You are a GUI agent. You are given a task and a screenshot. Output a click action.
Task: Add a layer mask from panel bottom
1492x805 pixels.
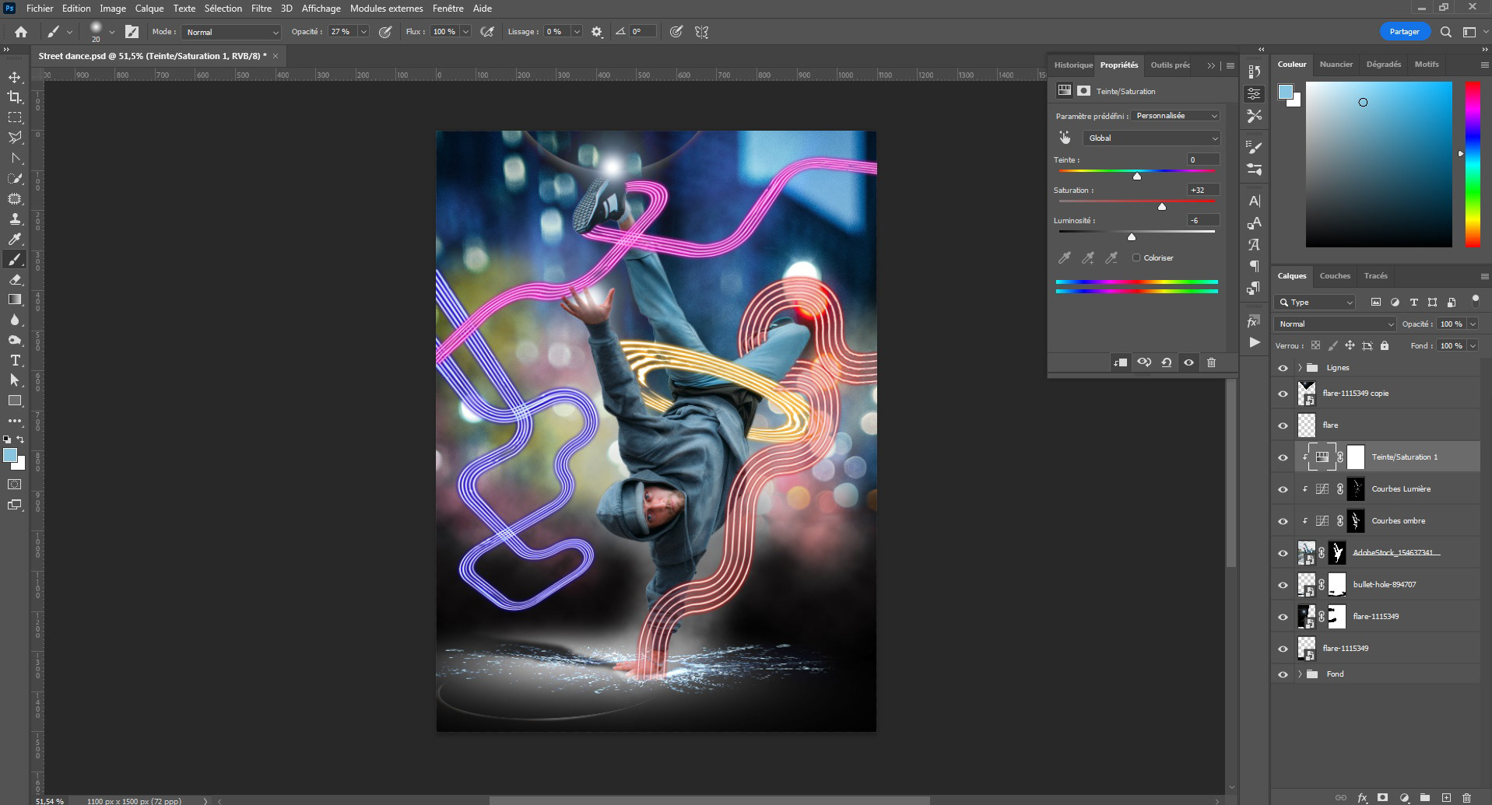point(1383,798)
